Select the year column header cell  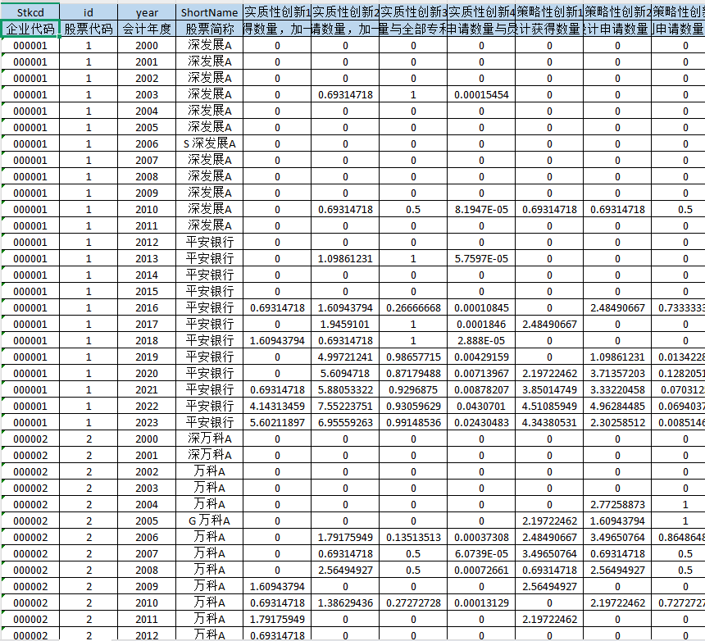pos(147,12)
